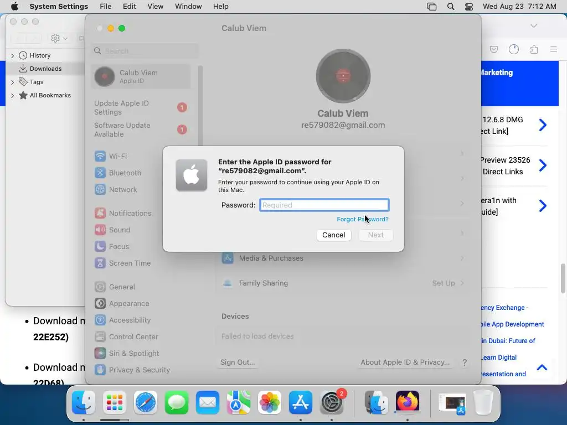Open the File menu
The image size is (567, 425).
click(x=106, y=7)
